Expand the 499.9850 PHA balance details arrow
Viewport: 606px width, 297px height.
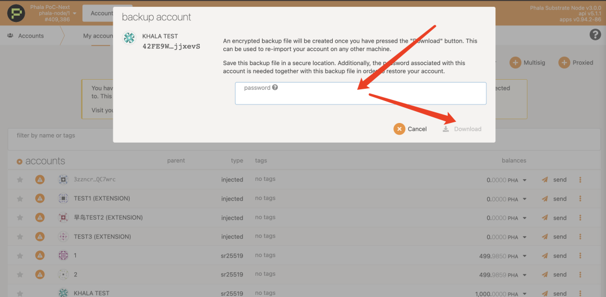pyautogui.click(x=525, y=256)
